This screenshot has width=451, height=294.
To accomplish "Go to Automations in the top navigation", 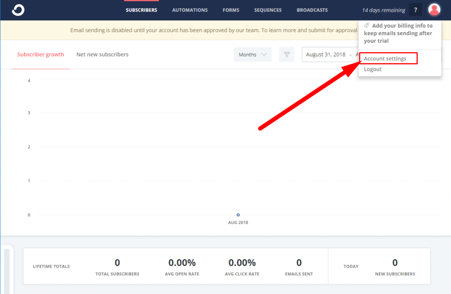I will [x=190, y=10].
